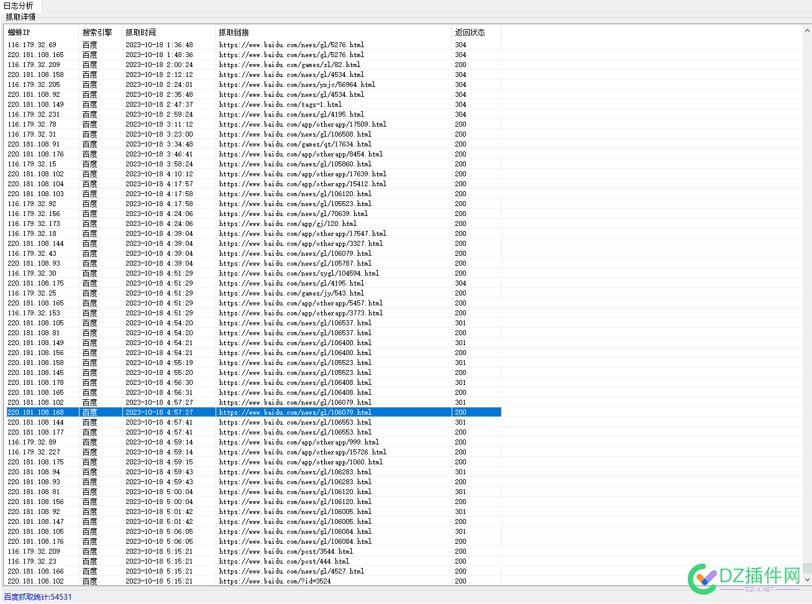Select the IP cell 116.179.32.78
Image resolution: width=812 pixels, height=604 pixels.
(x=32, y=124)
